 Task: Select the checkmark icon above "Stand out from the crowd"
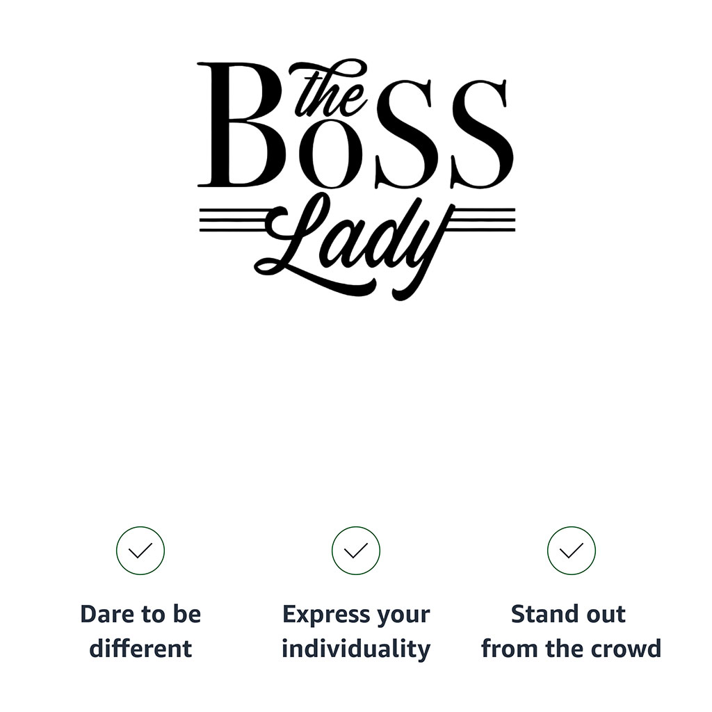pos(571,551)
